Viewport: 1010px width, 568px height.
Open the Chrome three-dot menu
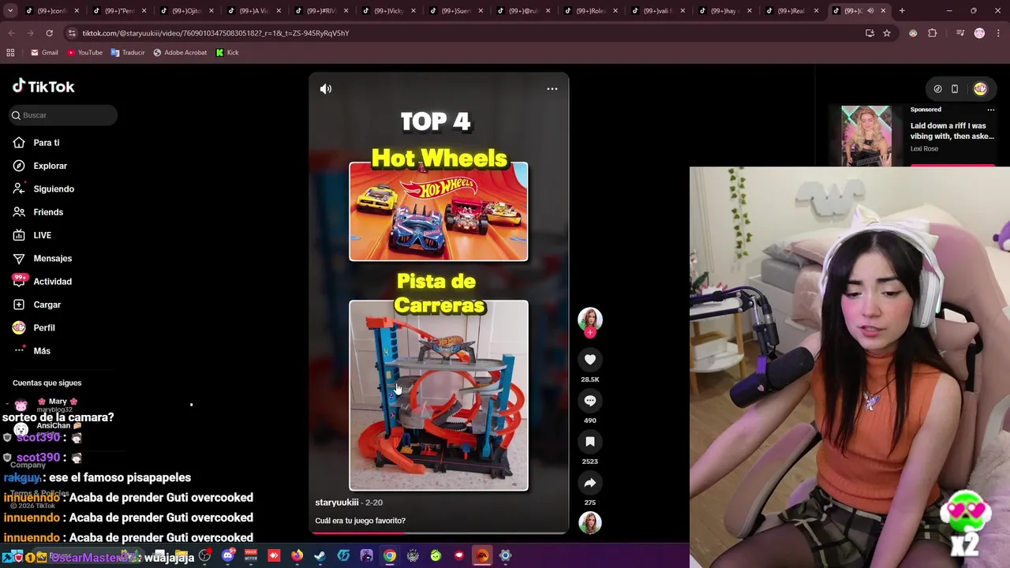coord(998,33)
